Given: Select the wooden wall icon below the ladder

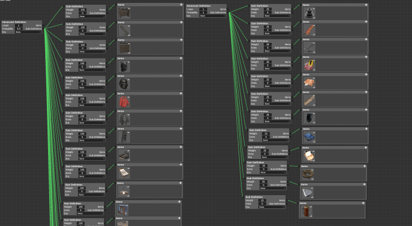Looking at the screenshot, I should [x=124, y=48].
